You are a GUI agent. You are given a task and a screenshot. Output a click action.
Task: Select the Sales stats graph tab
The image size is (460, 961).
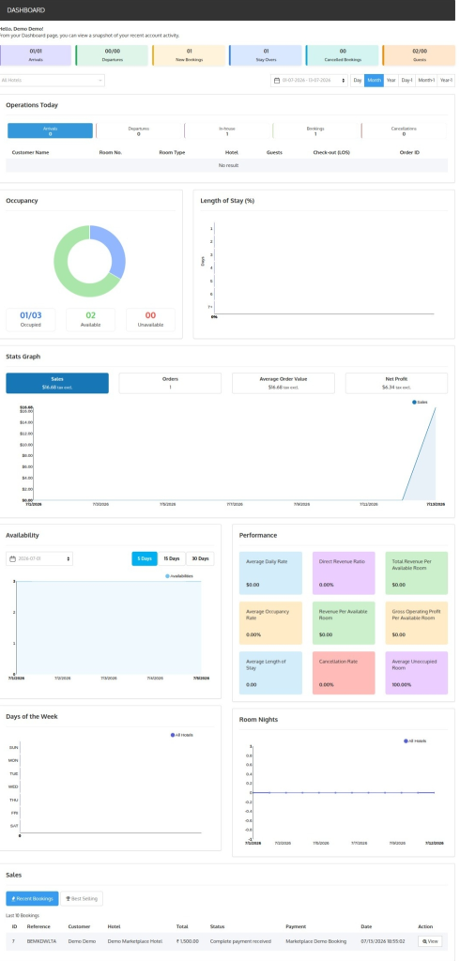click(x=57, y=383)
